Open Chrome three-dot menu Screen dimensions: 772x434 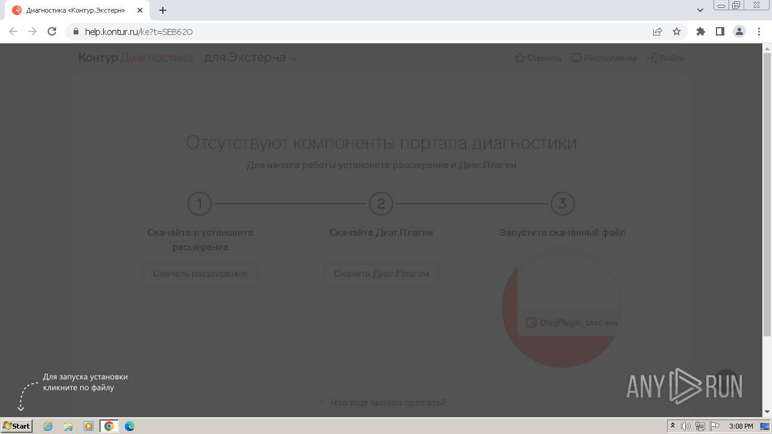coord(759,31)
